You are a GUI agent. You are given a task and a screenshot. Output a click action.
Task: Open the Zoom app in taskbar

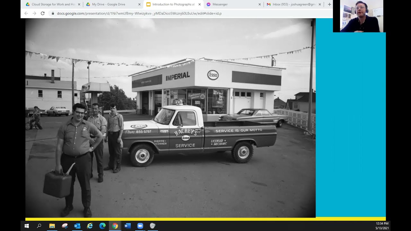tap(140, 226)
